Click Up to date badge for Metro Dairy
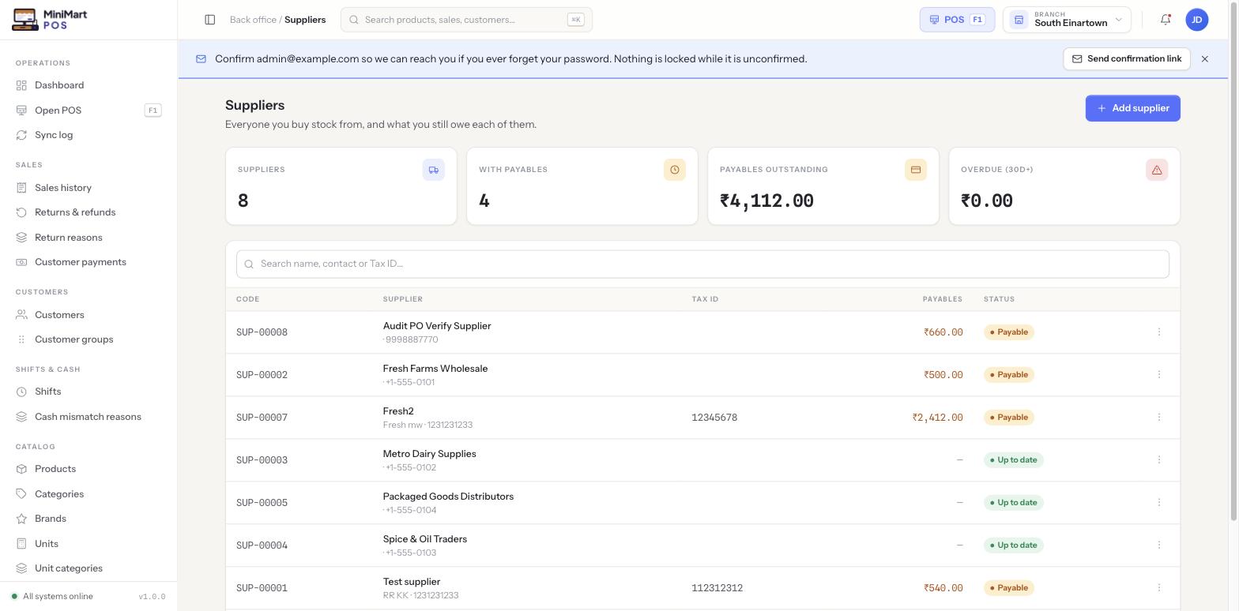The image size is (1239, 611). point(1013,460)
